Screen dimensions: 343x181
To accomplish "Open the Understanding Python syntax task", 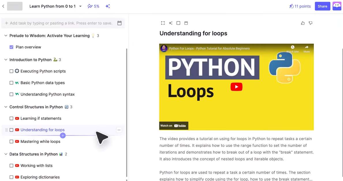I will 47,94.
